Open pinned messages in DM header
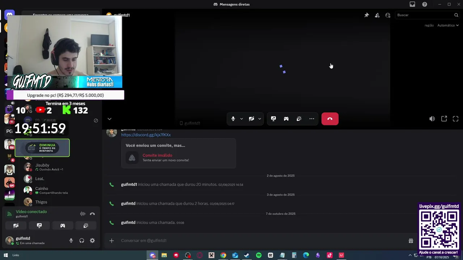Screen dimensions: 463x260 [366, 15]
